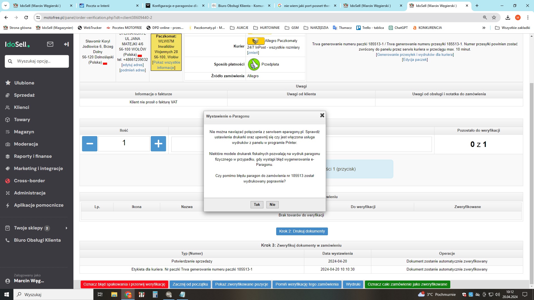The width and height of the screenshot is (534, 300).
Task: Open the Marketing i integracje menu
Action: coord(38,168)
